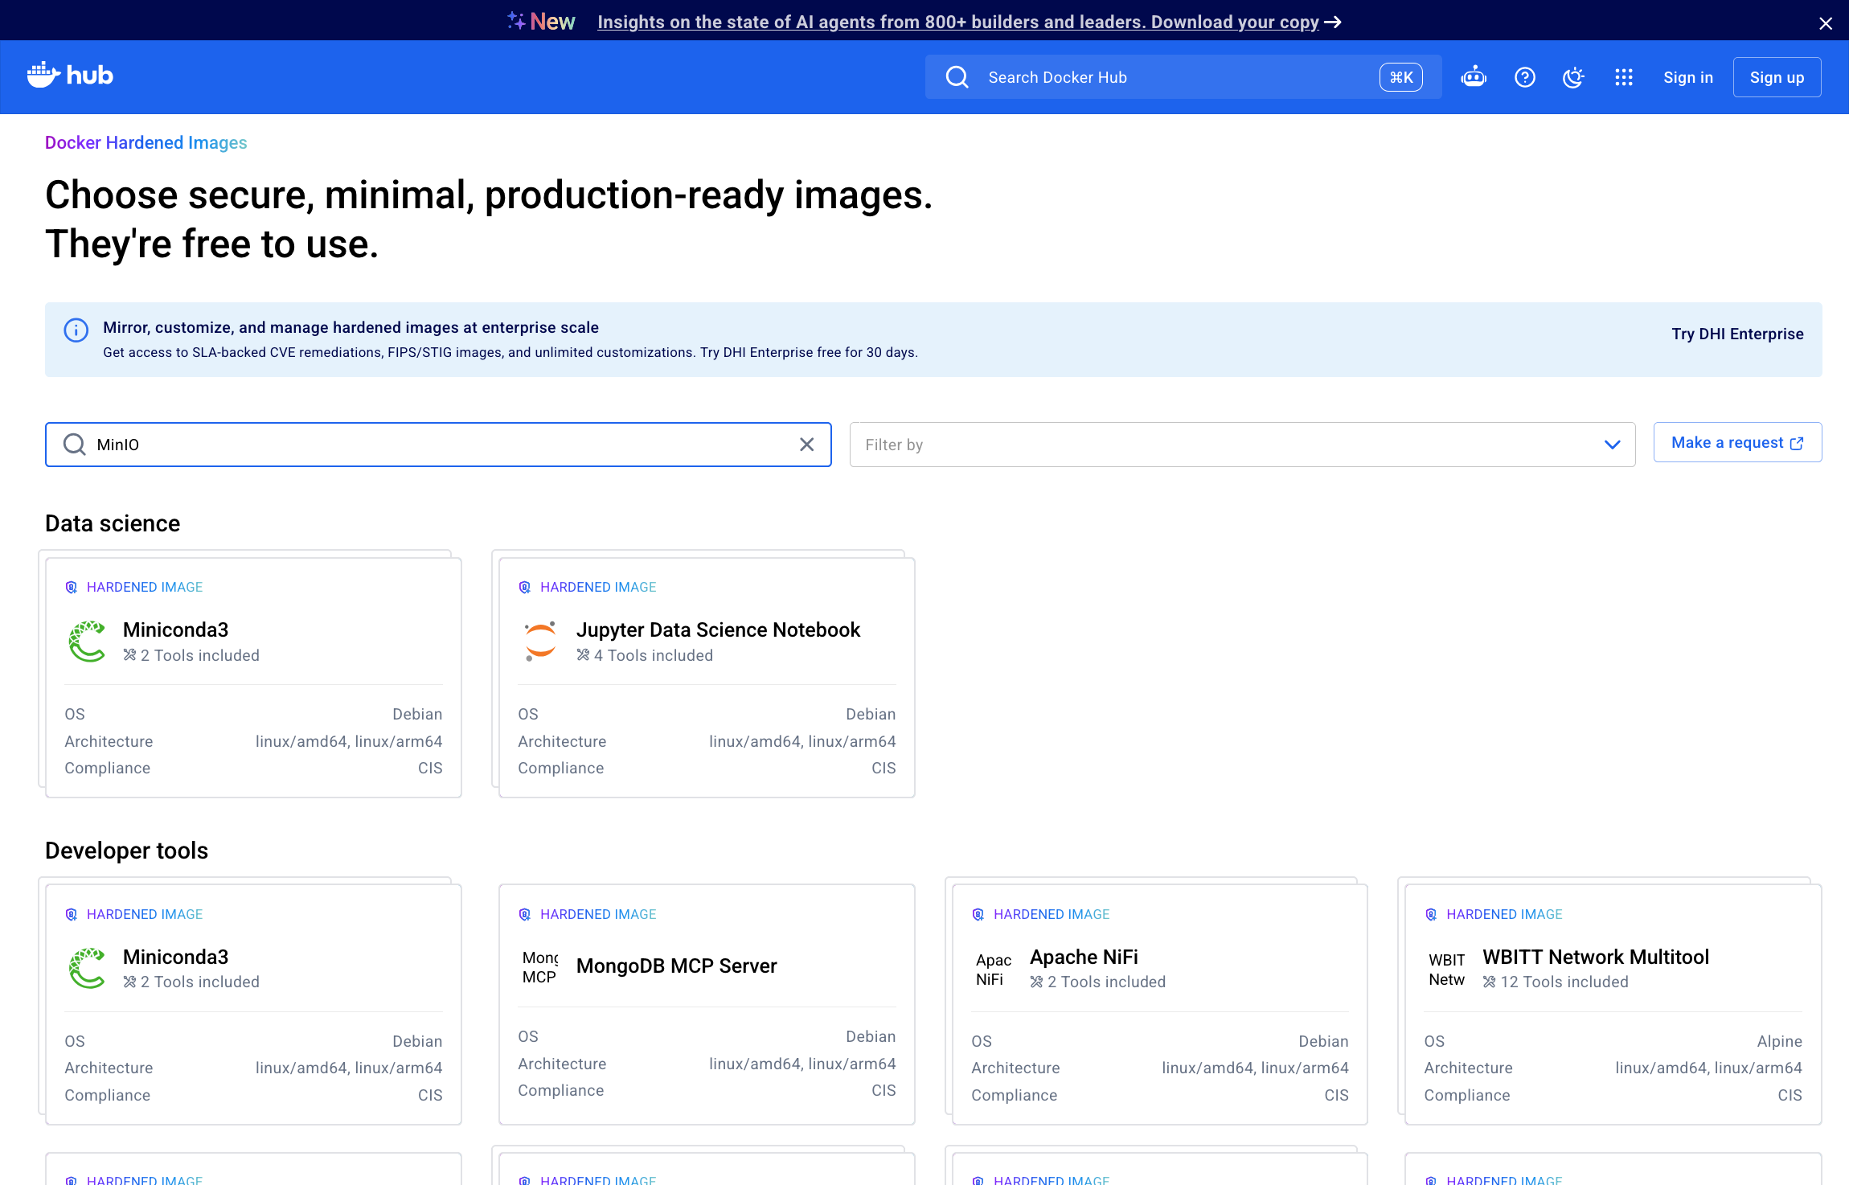Image resolution: width=1849 pixels, height=1185 pixels.
Task: Click the Developer tools section heading
Action: 126,851
